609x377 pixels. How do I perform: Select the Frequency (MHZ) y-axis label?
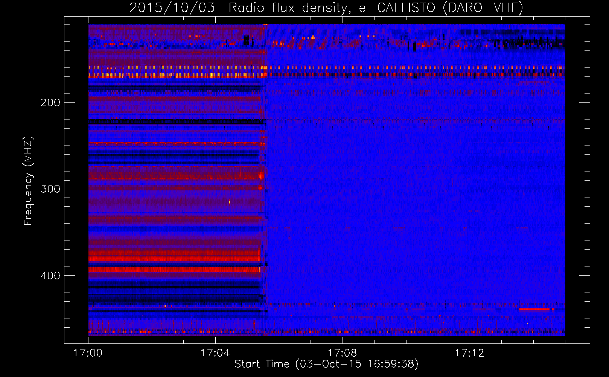28,181
